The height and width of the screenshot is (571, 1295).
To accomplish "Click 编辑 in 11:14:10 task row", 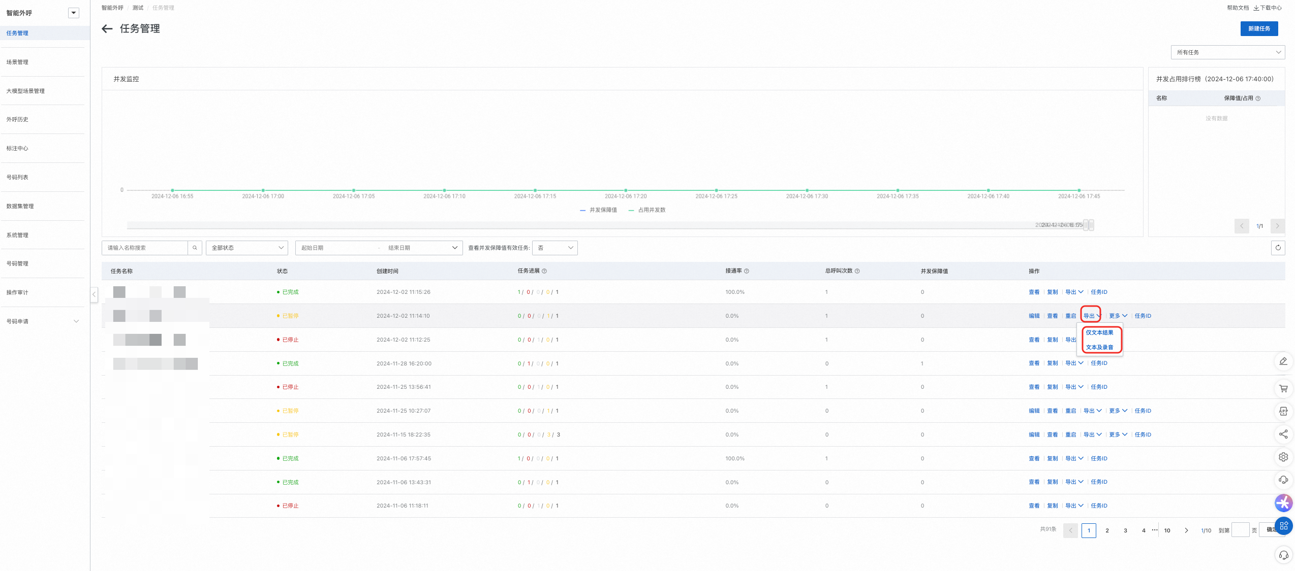I will (1034, 316).
